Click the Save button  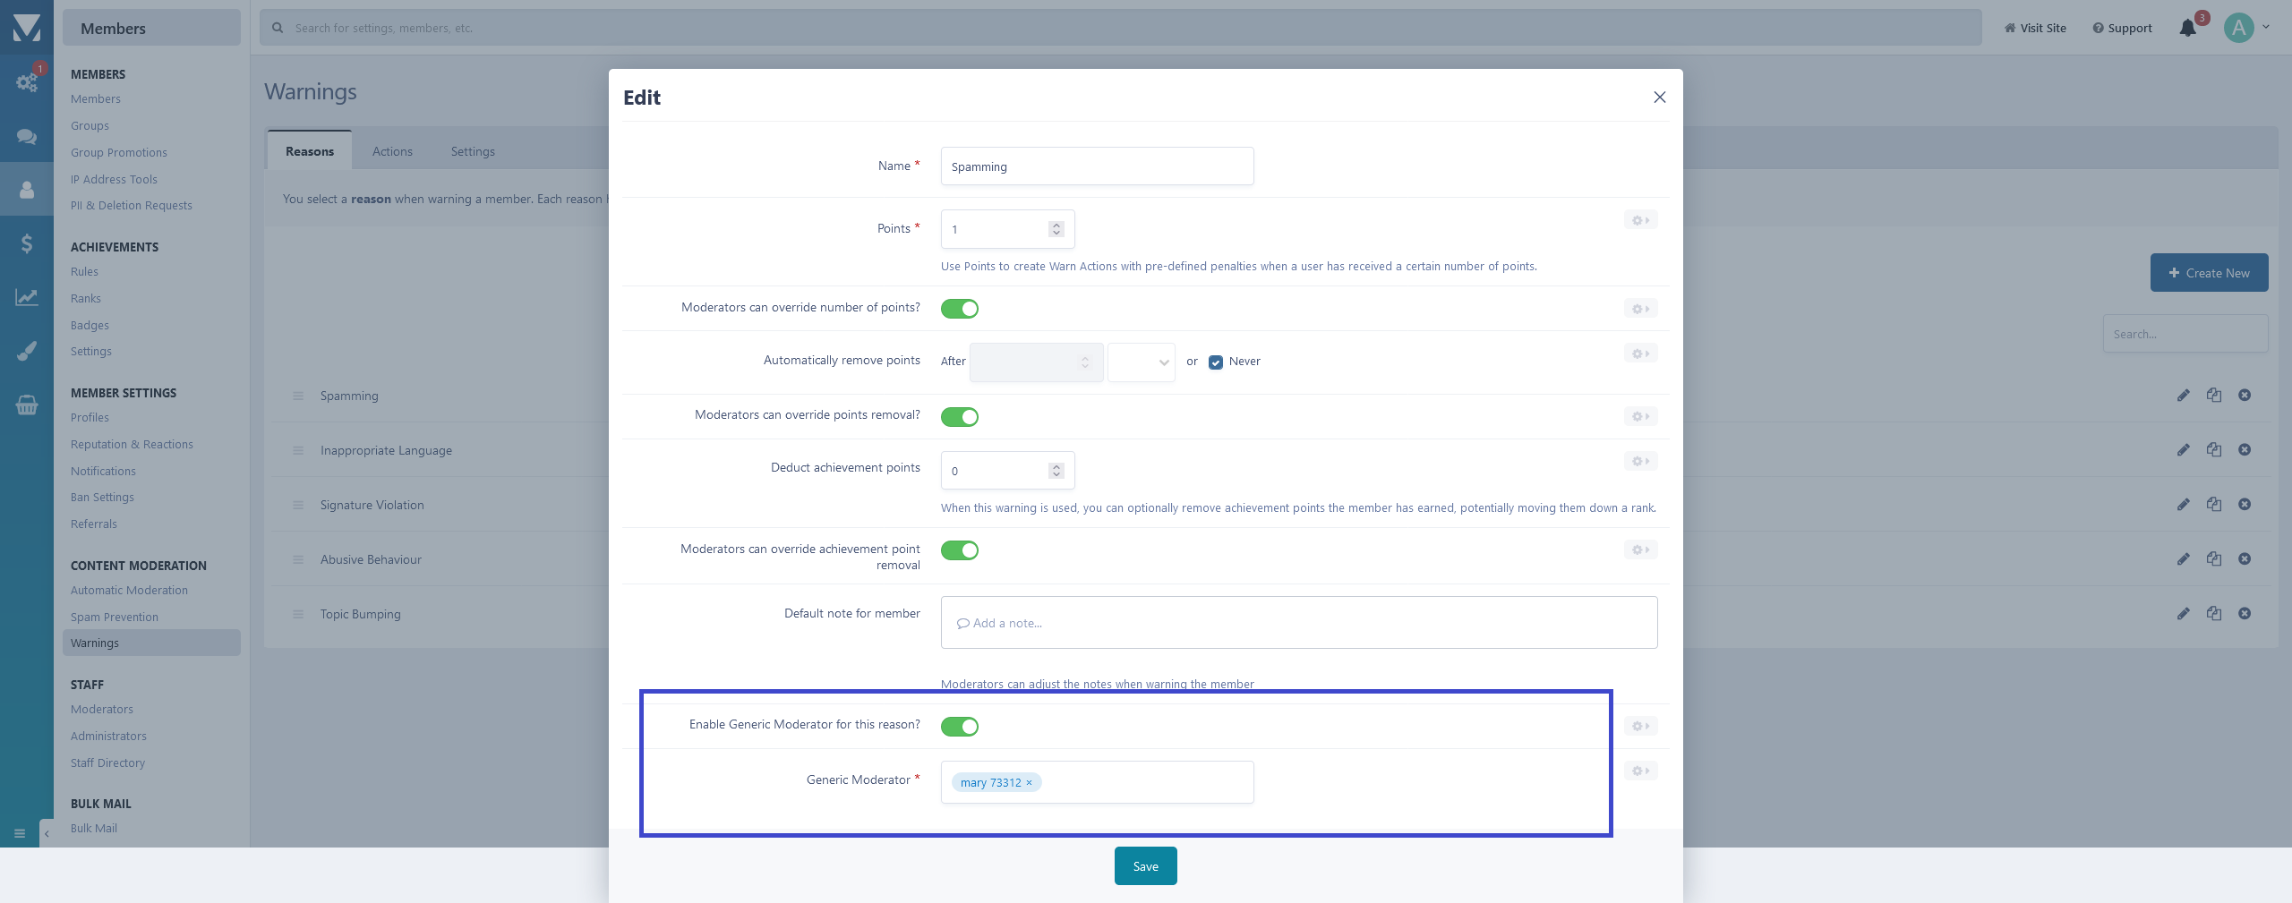(x=1145, y=866)
